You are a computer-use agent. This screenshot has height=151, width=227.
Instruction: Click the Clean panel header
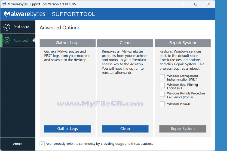[125, 43]
